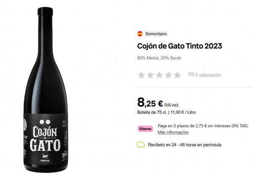Click the second rating star
This screenshot has width=253, height=176.
pyautogui.click(x=150, y=75)
